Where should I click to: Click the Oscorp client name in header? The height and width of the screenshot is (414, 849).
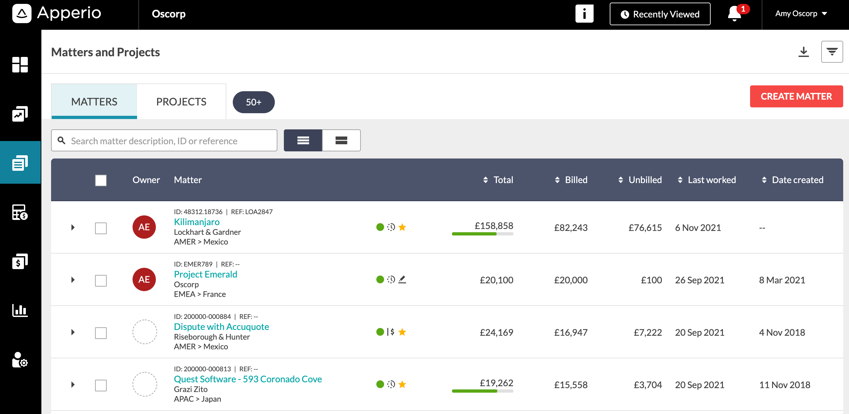pos(169,14)
